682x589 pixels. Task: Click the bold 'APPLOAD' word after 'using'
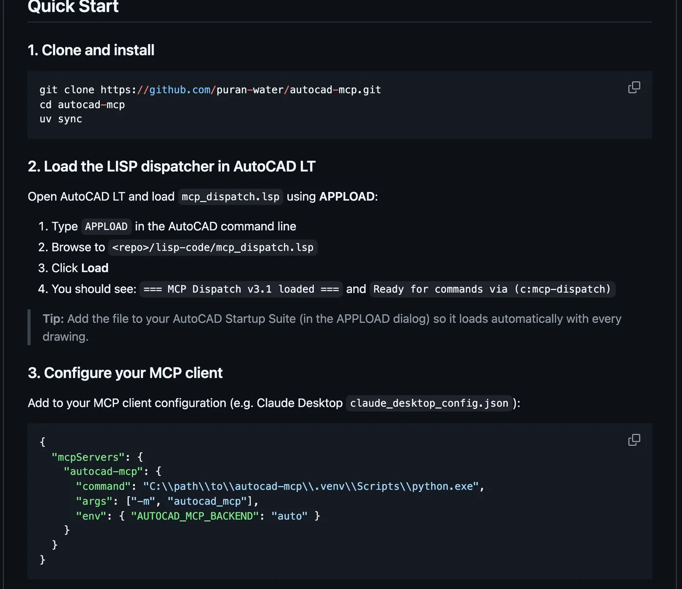[x=347, y=197]
